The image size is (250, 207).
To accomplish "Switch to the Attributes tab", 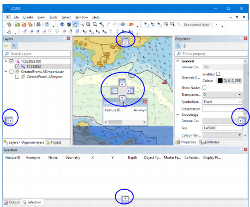I will pyautogui.click(x=209, y=142).
